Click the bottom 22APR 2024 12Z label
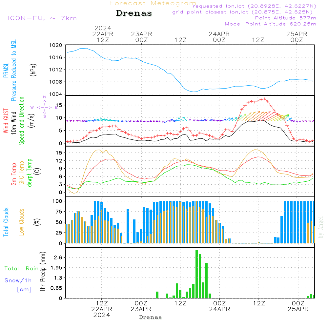The image size is (328, 328). (x=102, y=309)
